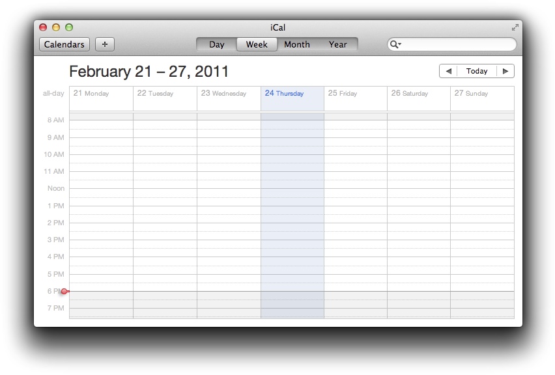Switch to Year view
Image resolution: width=555 pixels, height=375 pixels.
[337, 44]
